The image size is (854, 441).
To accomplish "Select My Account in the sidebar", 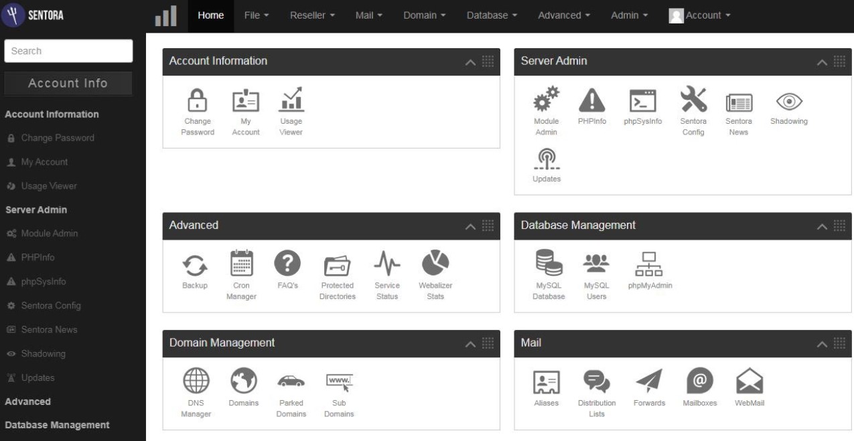I will tap(44, 161).
